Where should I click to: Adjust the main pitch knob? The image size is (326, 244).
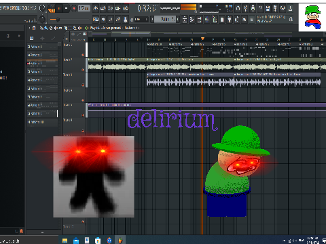coord(42,19)
